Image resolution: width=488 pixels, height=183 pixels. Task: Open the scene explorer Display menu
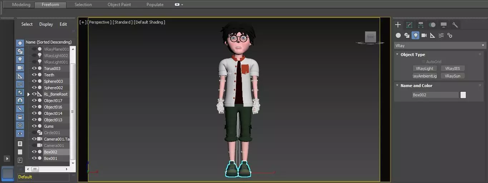(x=46, y=24)
